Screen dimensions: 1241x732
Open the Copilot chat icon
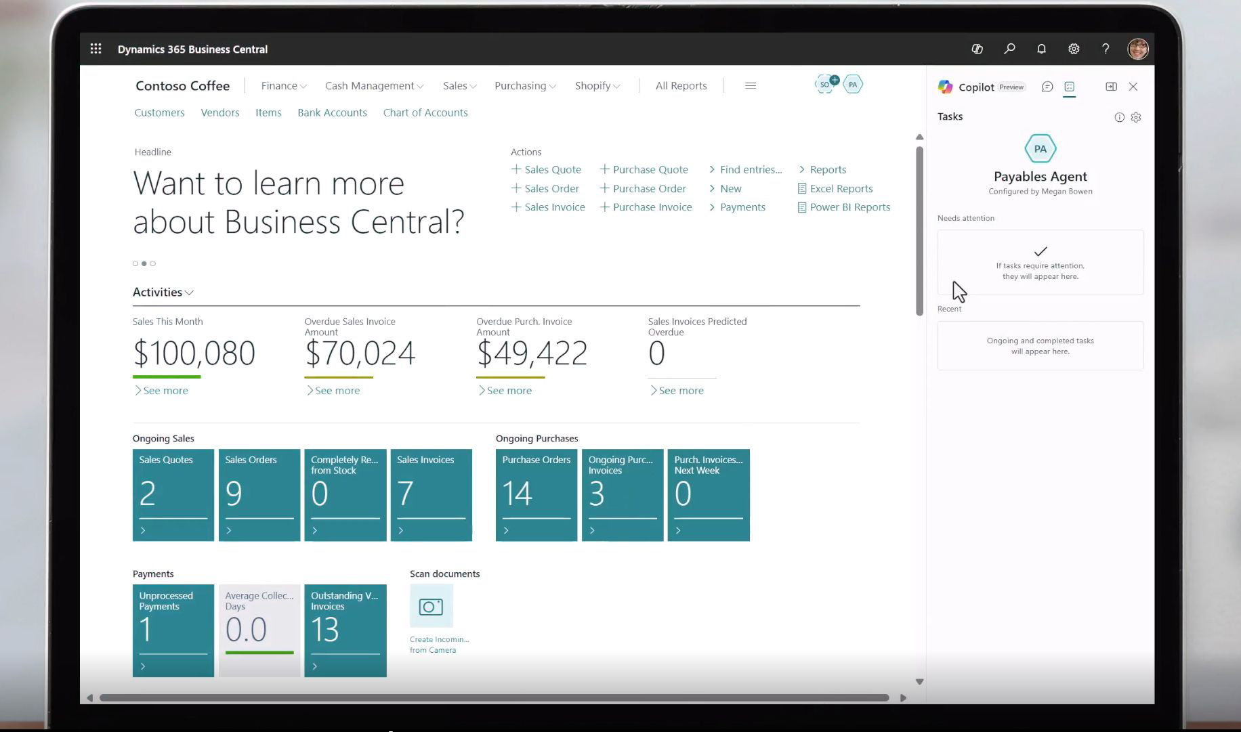[1047, 87]
